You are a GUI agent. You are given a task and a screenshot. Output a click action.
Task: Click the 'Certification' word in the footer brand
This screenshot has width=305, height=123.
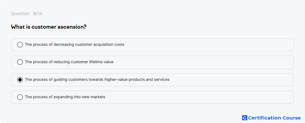click(265, 118)
